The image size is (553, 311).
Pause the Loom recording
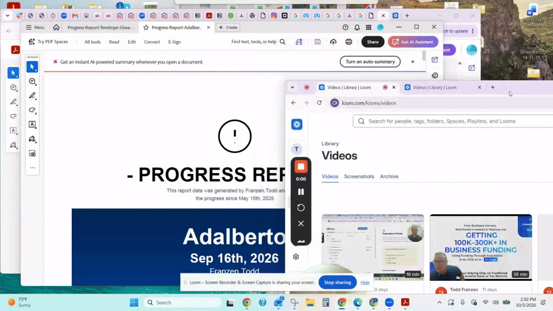coord(301,192)
